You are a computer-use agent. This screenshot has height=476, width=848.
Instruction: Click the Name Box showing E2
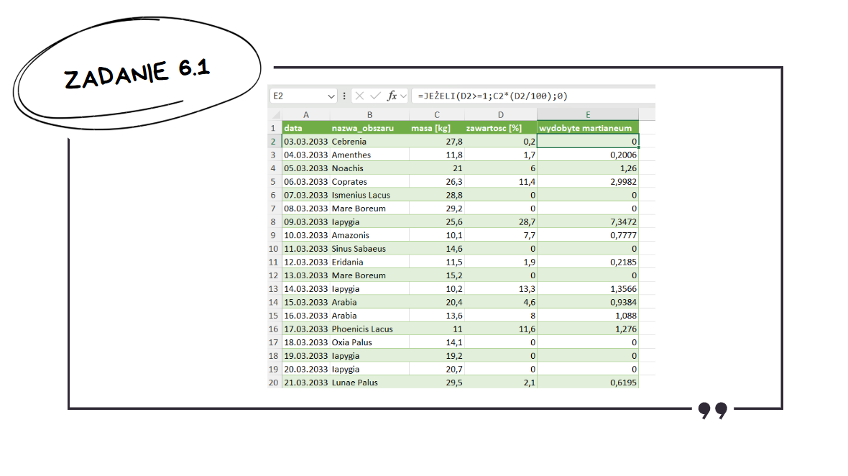303,96
